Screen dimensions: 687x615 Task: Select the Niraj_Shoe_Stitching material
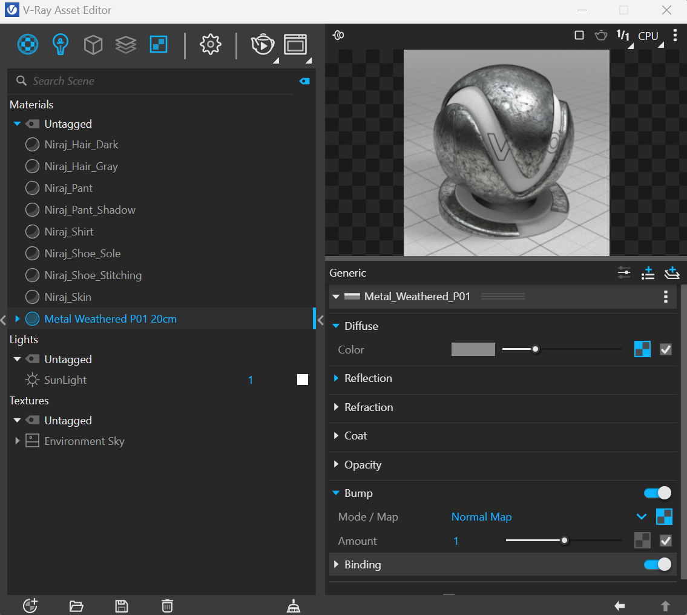pyautogui.click(x=93, y=275)
